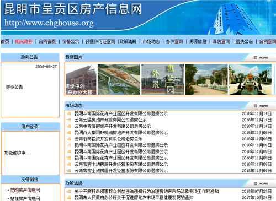The height and width of the screenshot is (201, 276).
Task: Click the 功能维护中 text in login panel
Action: (x=18, y=153)
